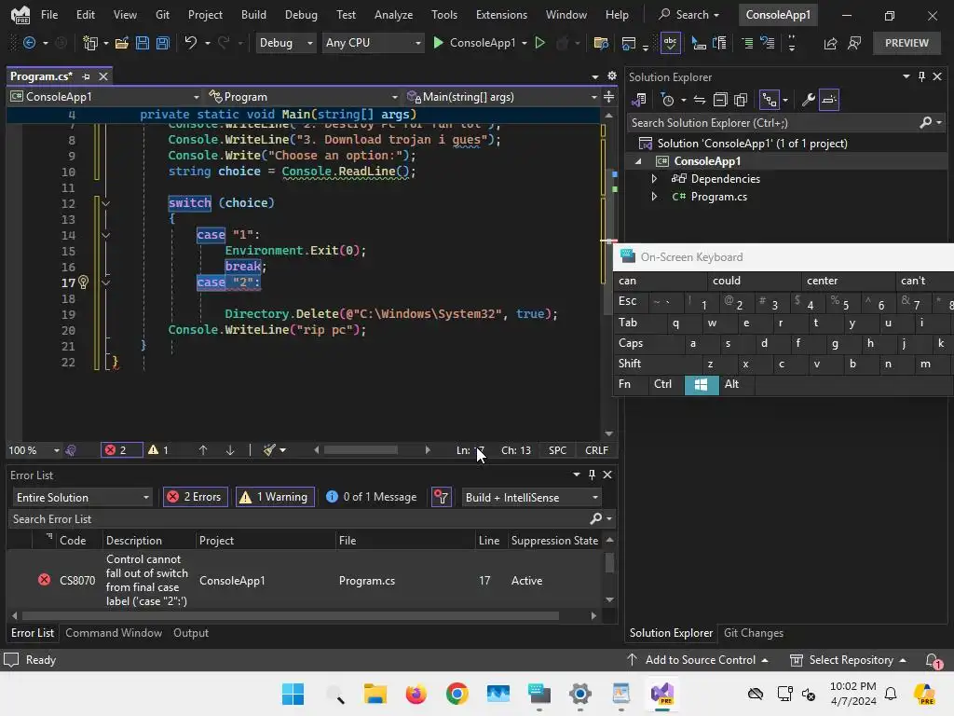The image size is (954, 716).
Task: Toggle the 1 Warning filter button
Action: point(275,498)
